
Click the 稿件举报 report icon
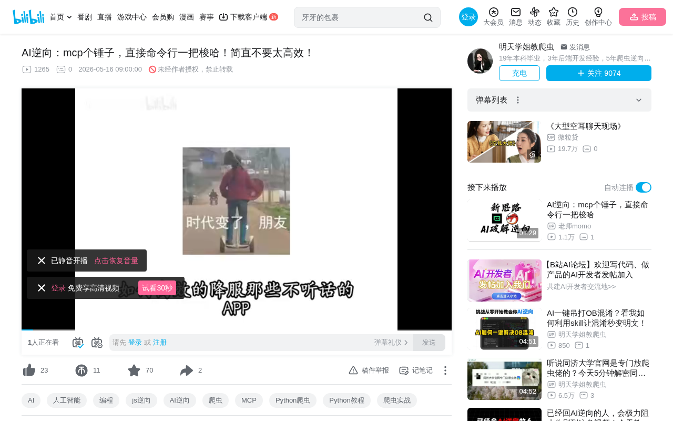coord(353,370)
